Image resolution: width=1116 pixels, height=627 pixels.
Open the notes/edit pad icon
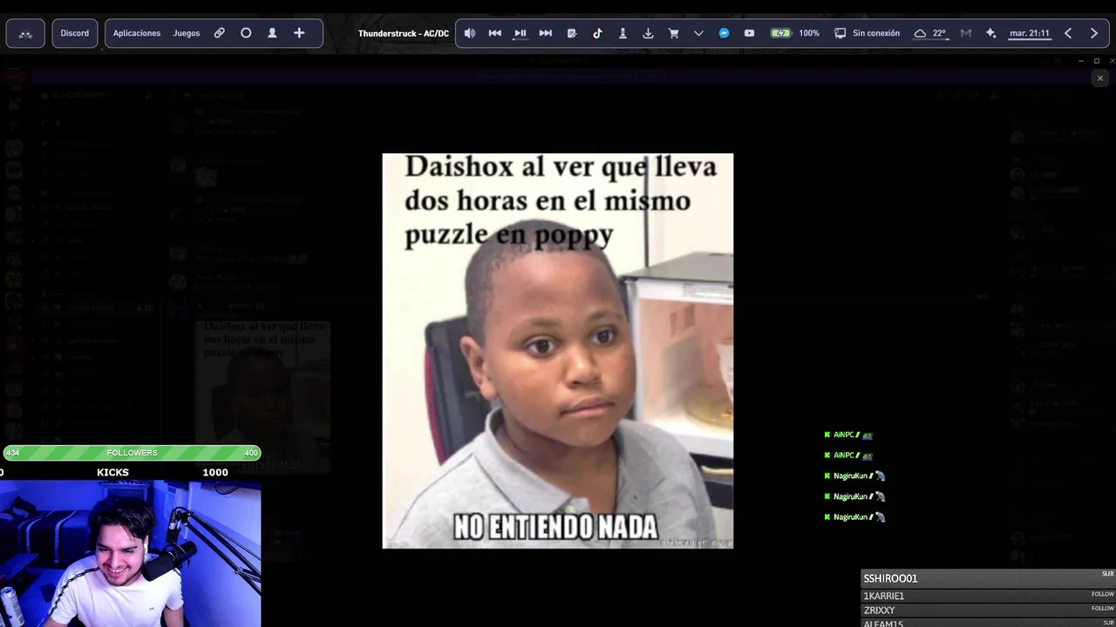[x=572, y=33]
